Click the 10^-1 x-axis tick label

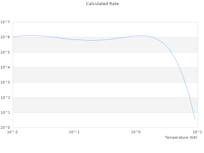coord(74,132)
